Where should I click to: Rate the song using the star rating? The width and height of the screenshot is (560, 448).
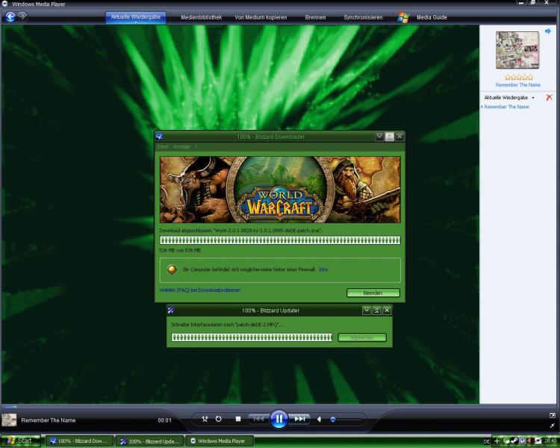(519, 78)
